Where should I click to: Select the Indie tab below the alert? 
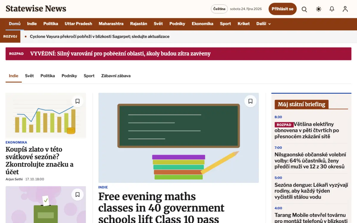click(x=14, y=76)
